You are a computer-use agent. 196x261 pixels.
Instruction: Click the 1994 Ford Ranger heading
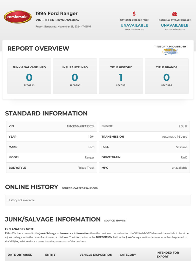(56, 14)
